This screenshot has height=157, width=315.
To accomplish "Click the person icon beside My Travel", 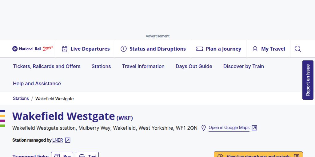I will coord(255,49).
